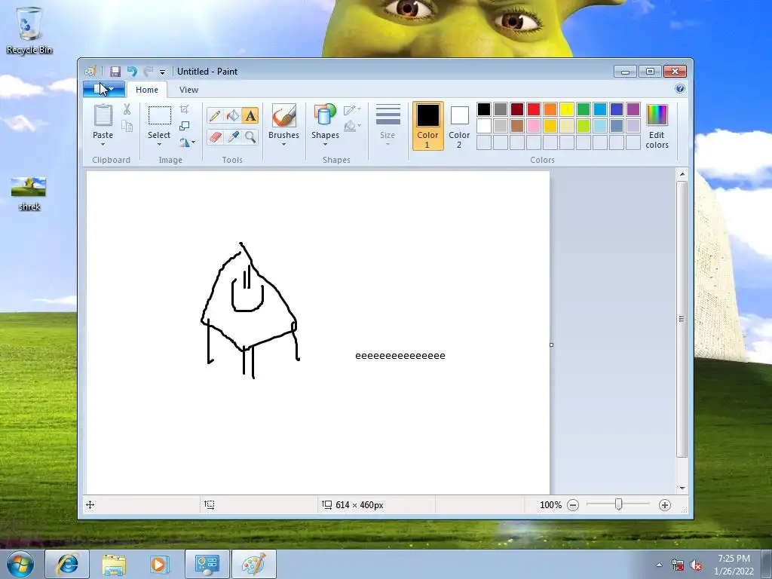Pick the purple color swatch

click(x=633, y=109)
